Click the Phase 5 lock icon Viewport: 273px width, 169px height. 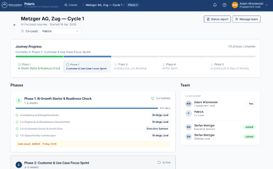(x=212, y=64)
